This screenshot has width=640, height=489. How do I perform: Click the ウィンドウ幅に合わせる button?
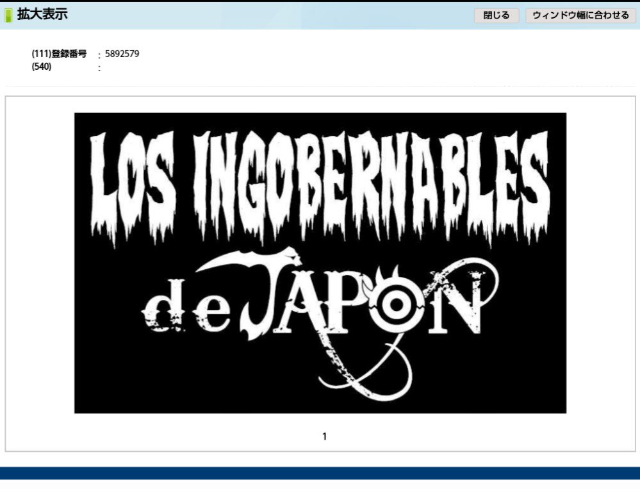580,15
